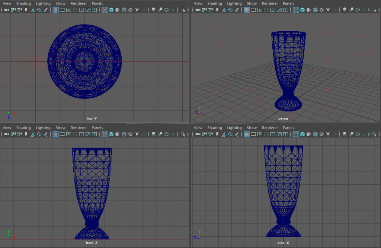381x248 pixels.
Task: Click Image Plane icon in side view toolbar
Action: [x=224, y=134]
